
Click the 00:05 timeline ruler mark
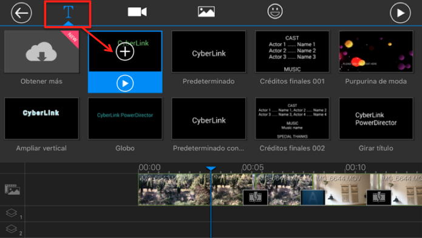tap(253, 168)
